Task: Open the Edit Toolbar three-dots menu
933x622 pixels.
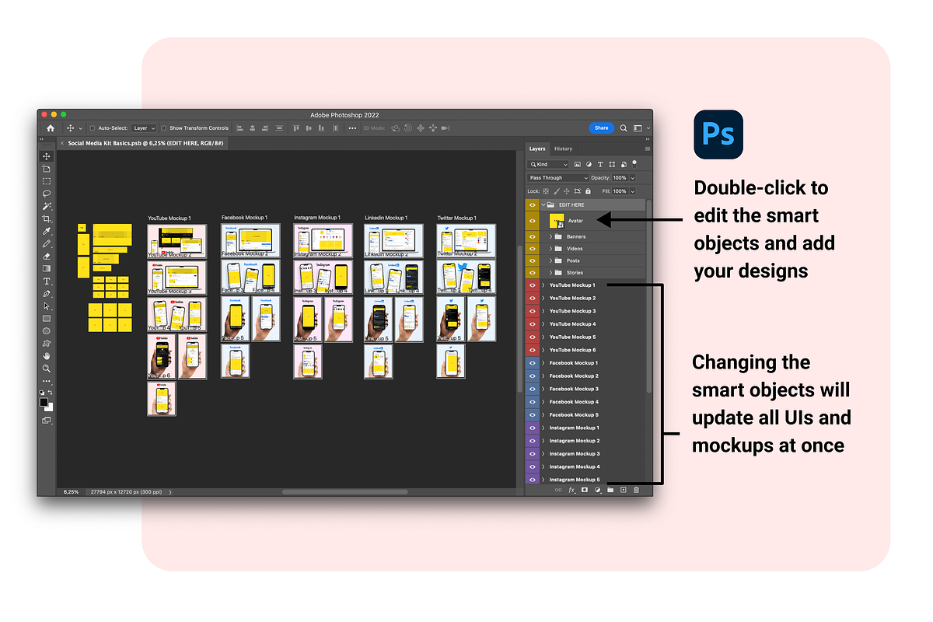Action: click(47, 381)
